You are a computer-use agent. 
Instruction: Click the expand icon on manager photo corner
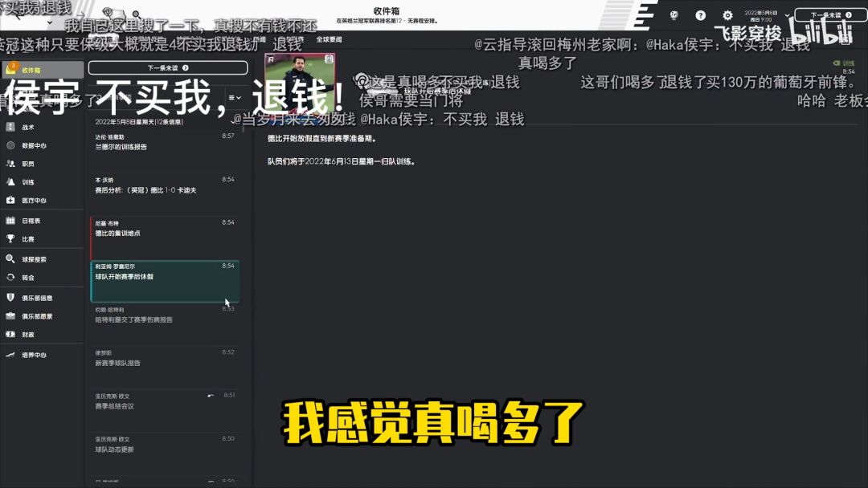pyautogui.click(x=329, y=59)
